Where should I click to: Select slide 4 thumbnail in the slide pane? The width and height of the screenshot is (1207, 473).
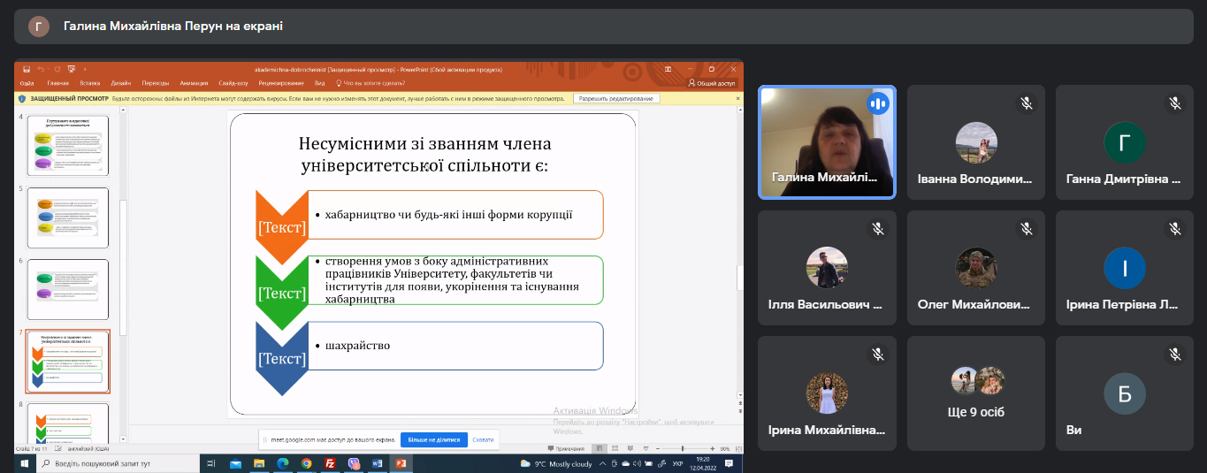68,146
